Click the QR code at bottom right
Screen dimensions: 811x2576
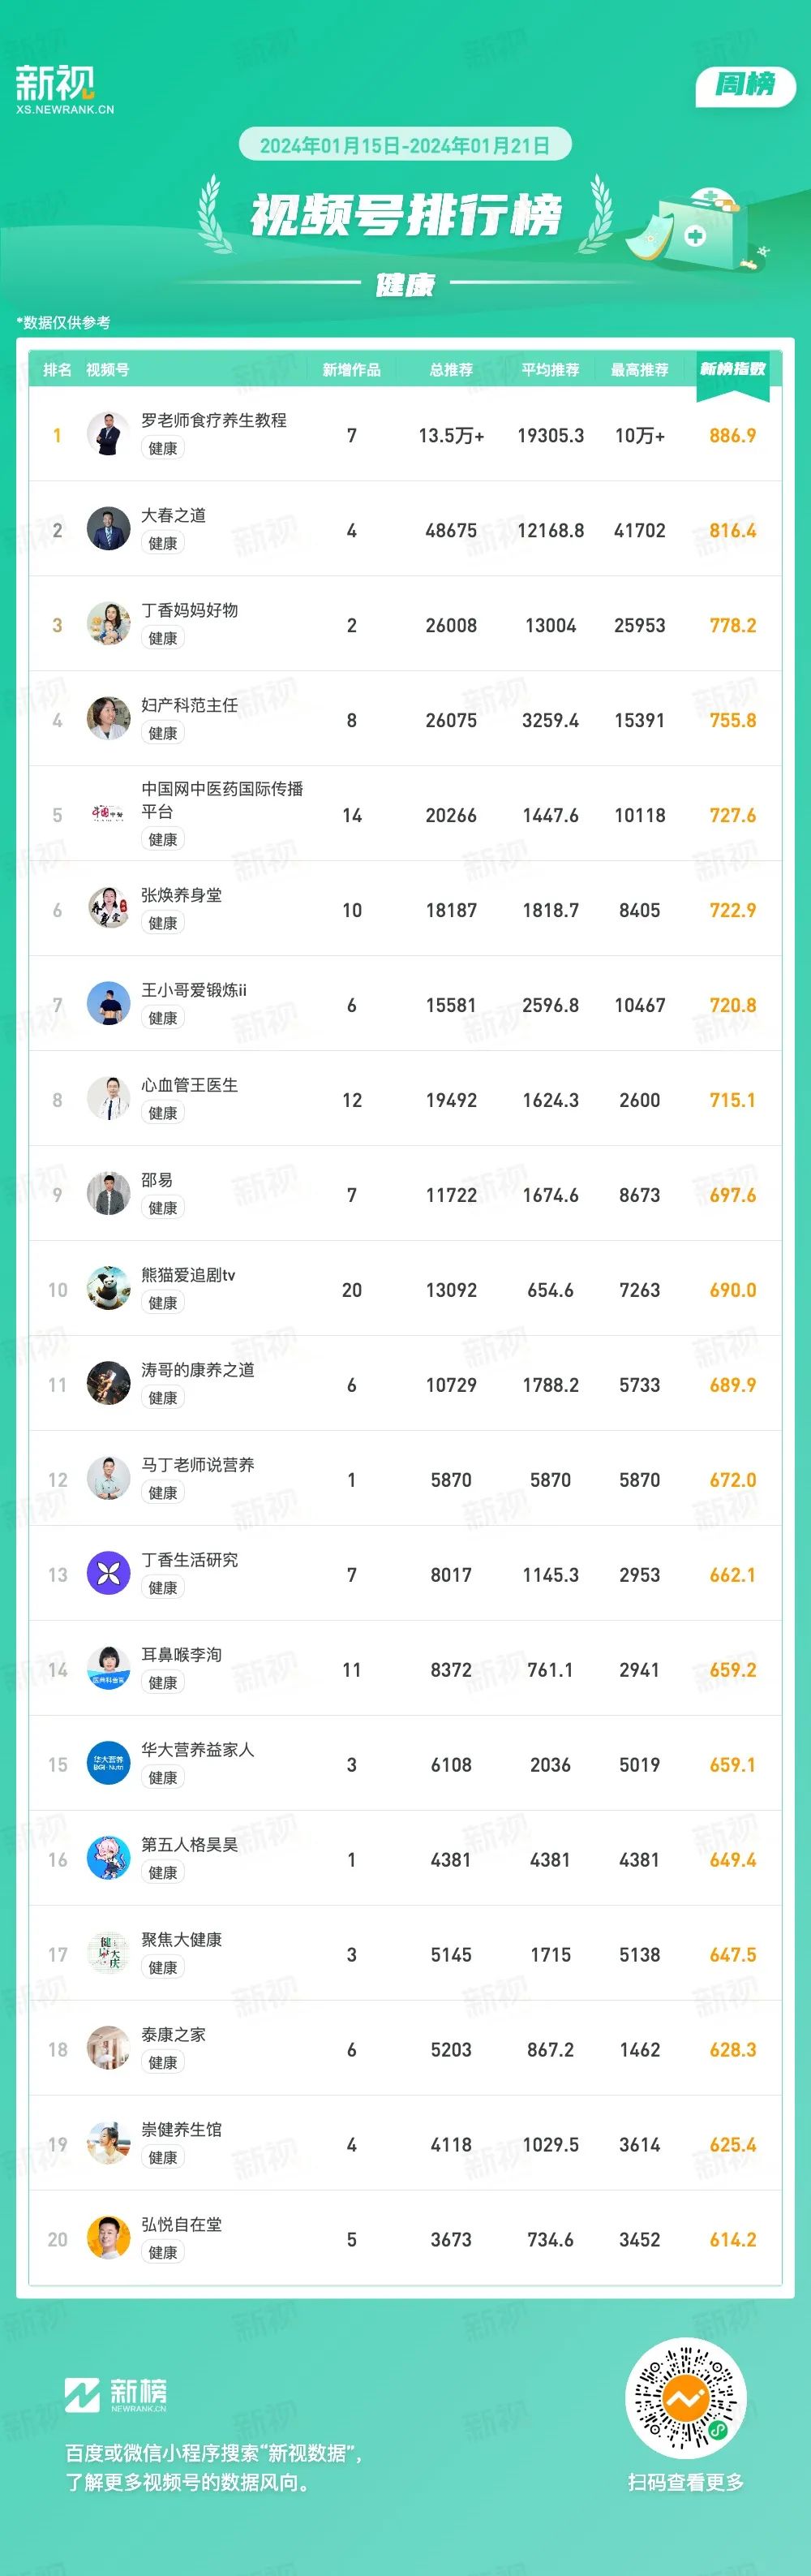686,2398
